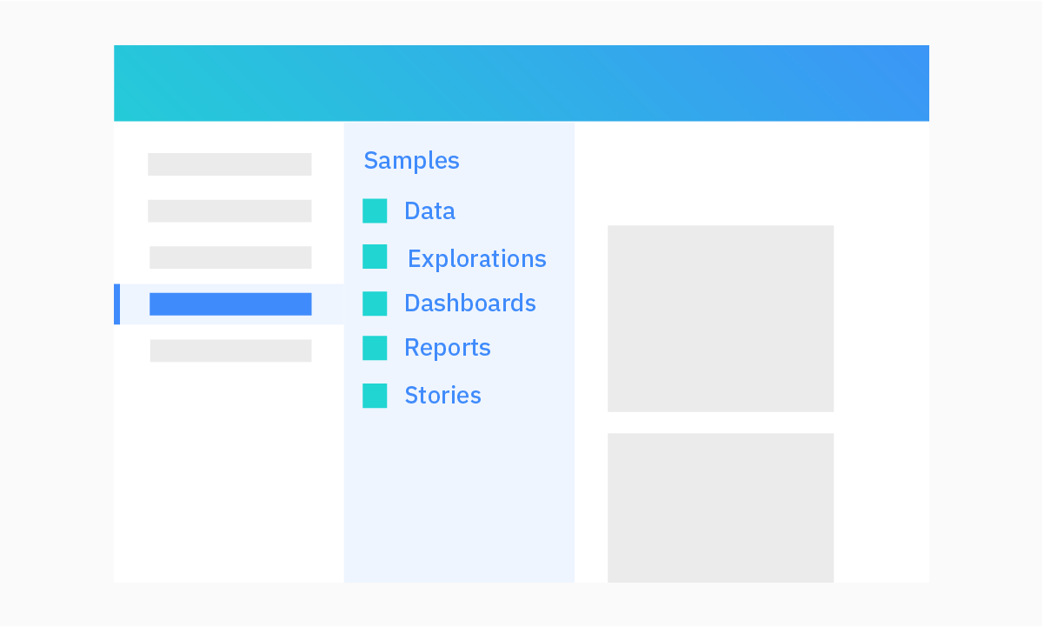1044x627 pixels.
Task: Click the teal icon next to Stories
Action: point(375,396)
